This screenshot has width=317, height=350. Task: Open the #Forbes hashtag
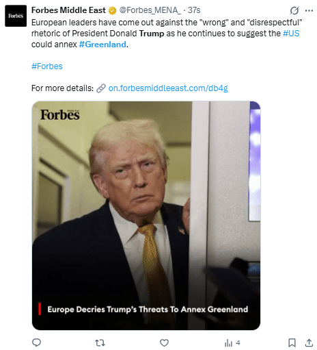(47, 66)
